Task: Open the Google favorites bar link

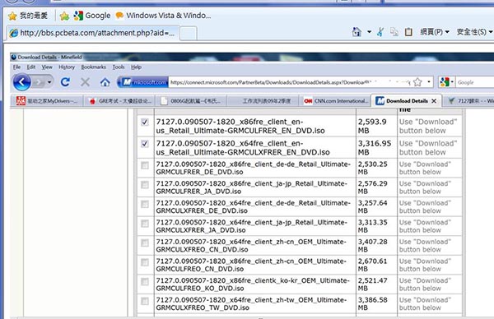Action: [x=92, y=16]
